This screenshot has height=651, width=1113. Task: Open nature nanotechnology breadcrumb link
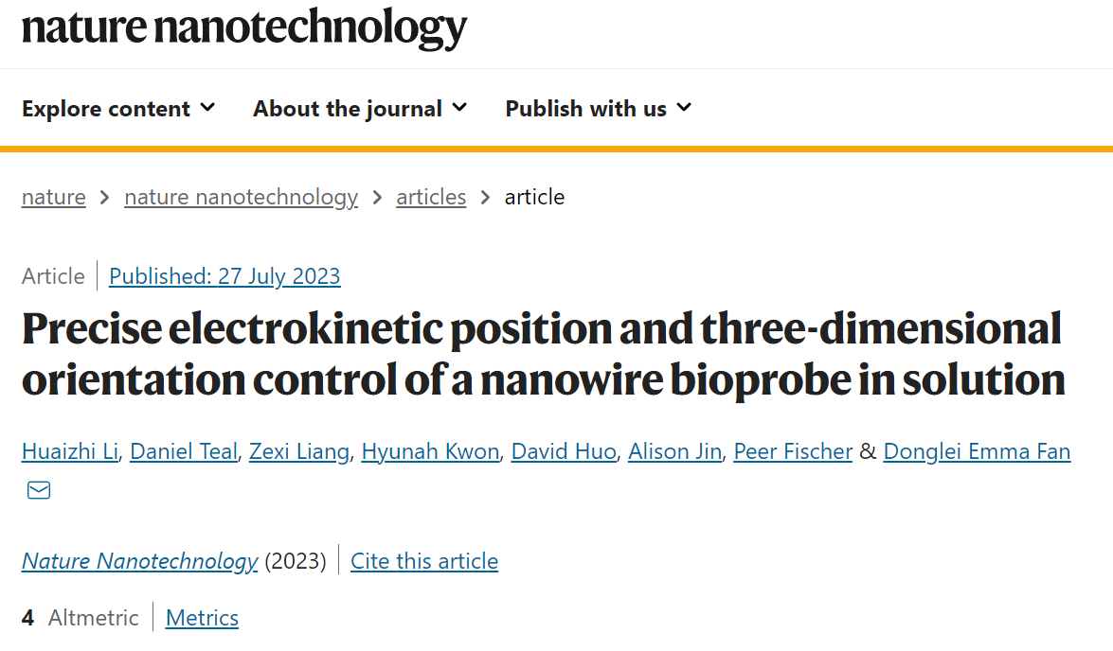pyautogui.click(x=241, y=197)
